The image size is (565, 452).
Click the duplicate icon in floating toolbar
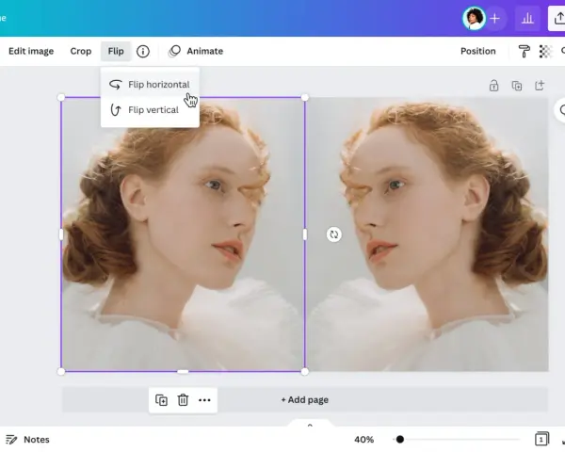[161, 400]
